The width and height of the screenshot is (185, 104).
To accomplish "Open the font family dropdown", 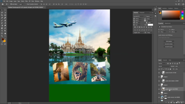I will [139, 16].
